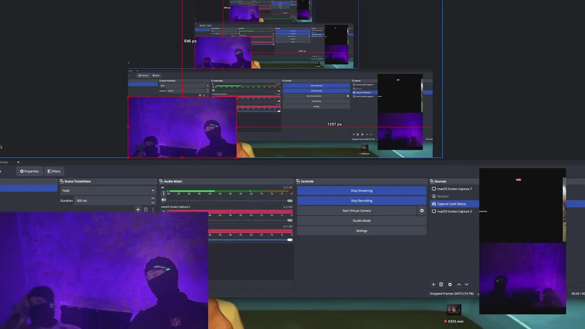Decrease transition duration with down arrow
Image resolution: width=585 pixels, height=329 pixels.
(153, 202)
